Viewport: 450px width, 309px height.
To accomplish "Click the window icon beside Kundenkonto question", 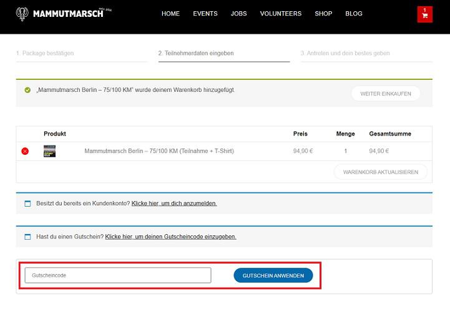I will (27, 204).
